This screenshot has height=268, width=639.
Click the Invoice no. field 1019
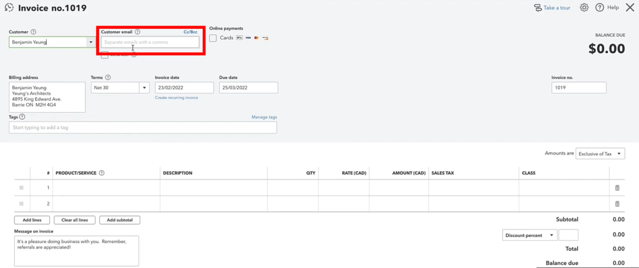coord(578,88)
